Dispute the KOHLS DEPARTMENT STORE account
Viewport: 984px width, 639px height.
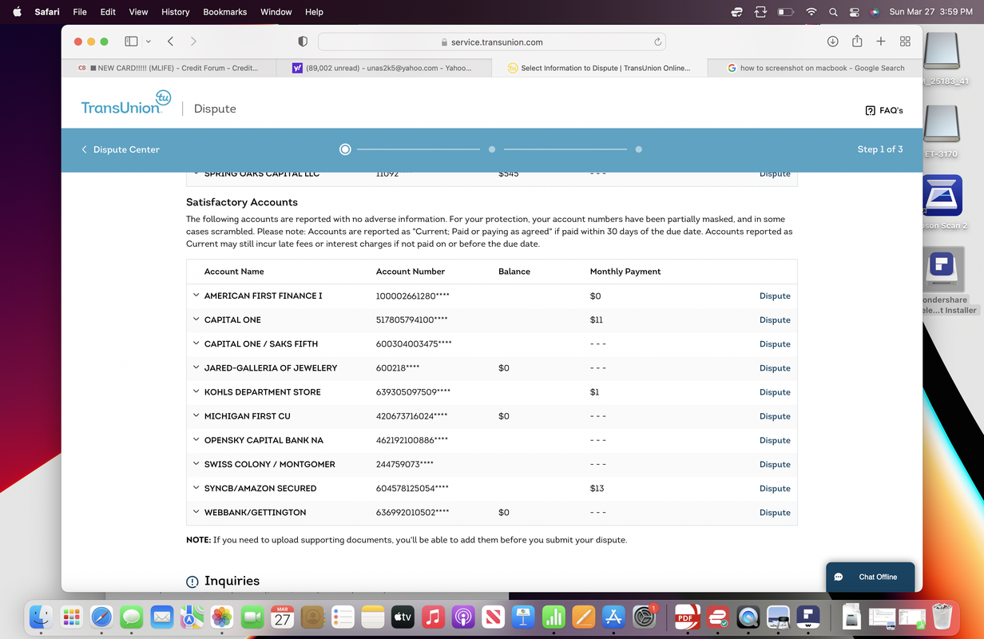coord(775,392)
